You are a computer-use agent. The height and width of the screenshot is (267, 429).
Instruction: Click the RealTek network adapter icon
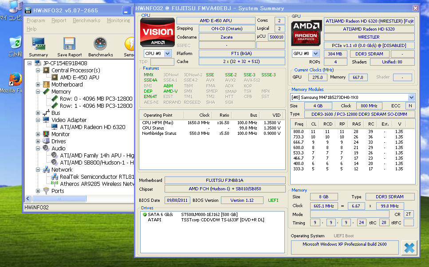tap(55, 177)
